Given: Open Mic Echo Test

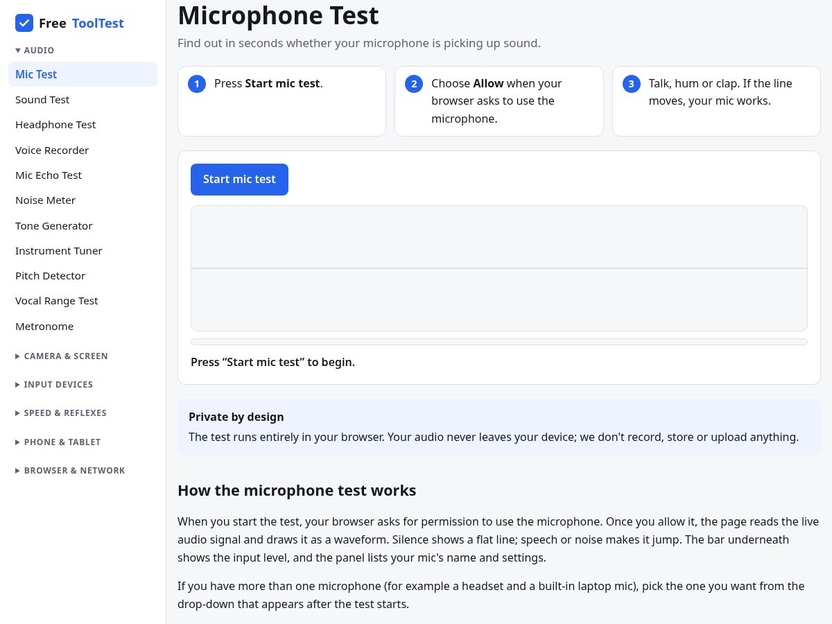Looking at the screenshot, I should 83,175.
